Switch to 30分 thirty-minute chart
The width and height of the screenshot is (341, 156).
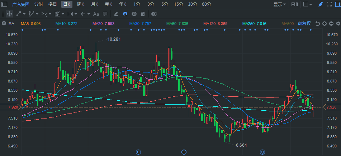(x=193, y=4)
